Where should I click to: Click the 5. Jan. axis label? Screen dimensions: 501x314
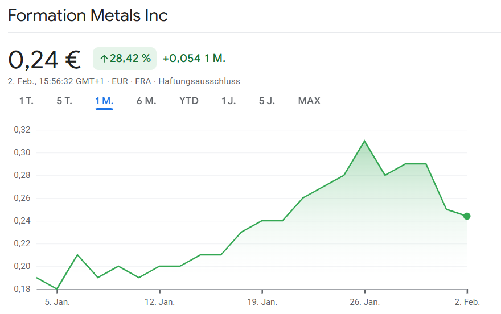click(x=58, y=301)
